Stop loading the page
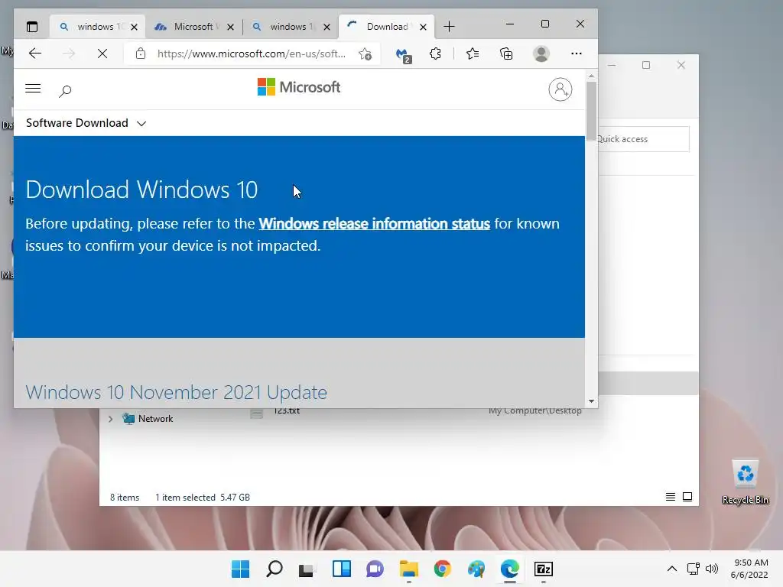Viewport: 783px width, 587px height. coord(102,54)
